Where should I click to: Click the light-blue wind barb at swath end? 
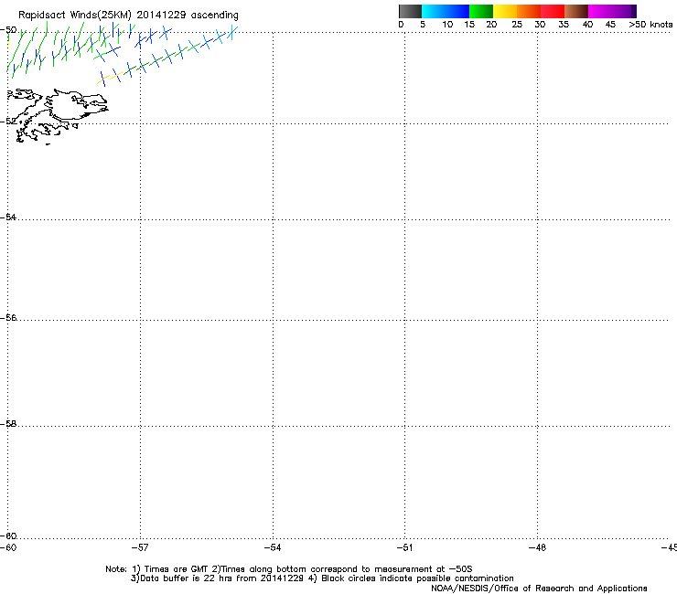pos(231,33)
